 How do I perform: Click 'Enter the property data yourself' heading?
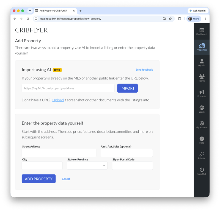[52, 123]
